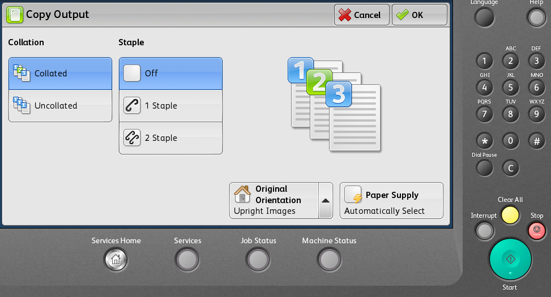Tap keypad digit 5 JKL
Screen dimensions: 551x297
[511, 88]
